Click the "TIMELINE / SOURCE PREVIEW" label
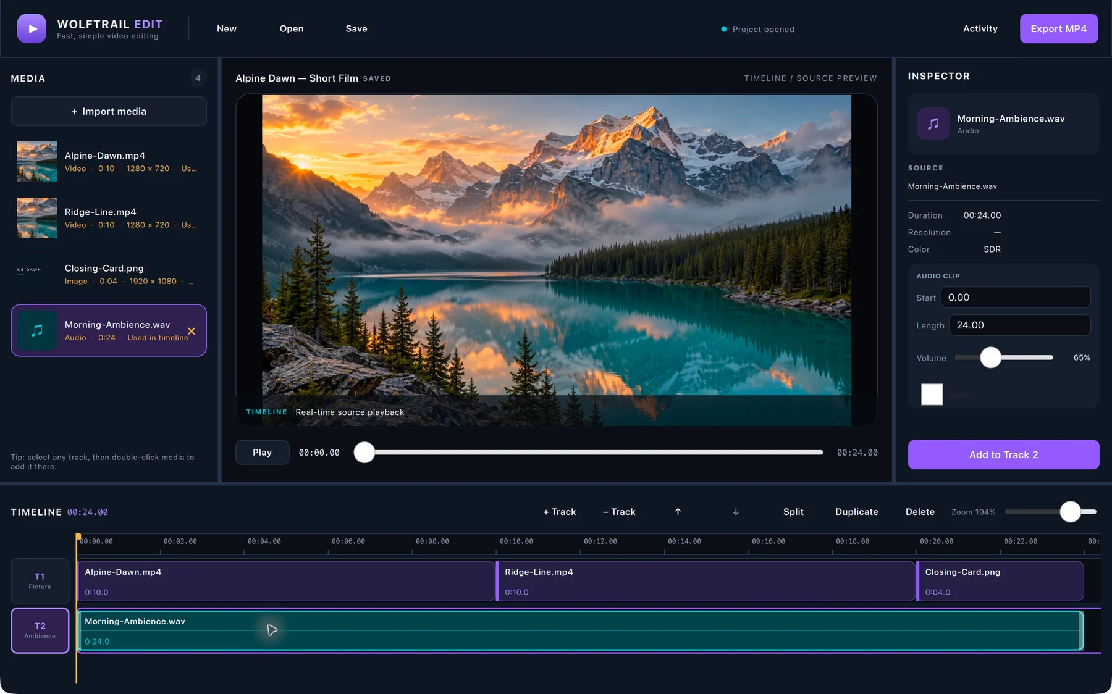 tap(811, 78)
